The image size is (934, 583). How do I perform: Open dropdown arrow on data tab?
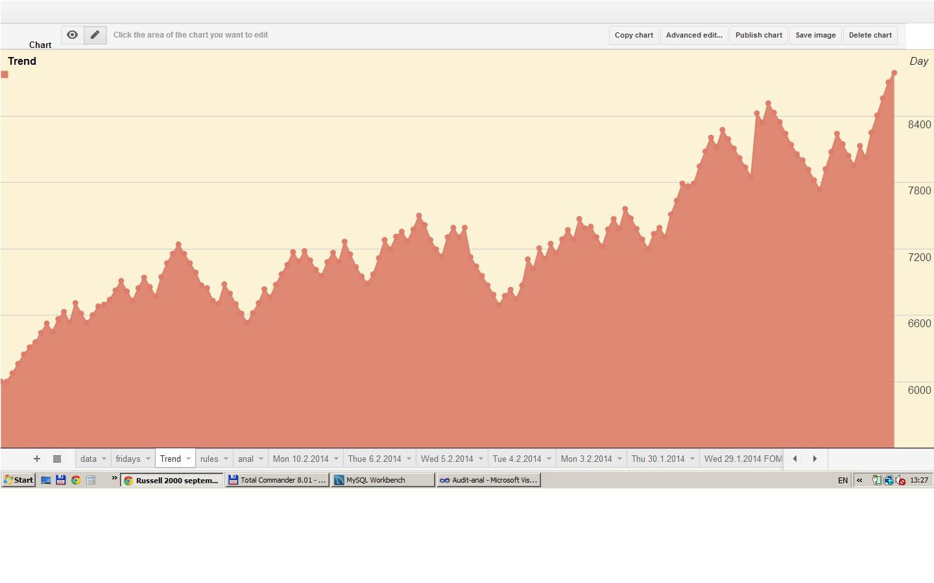104,459
